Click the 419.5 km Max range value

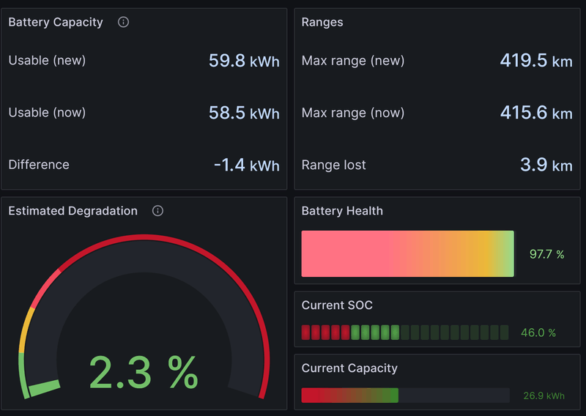coord(535,61)
